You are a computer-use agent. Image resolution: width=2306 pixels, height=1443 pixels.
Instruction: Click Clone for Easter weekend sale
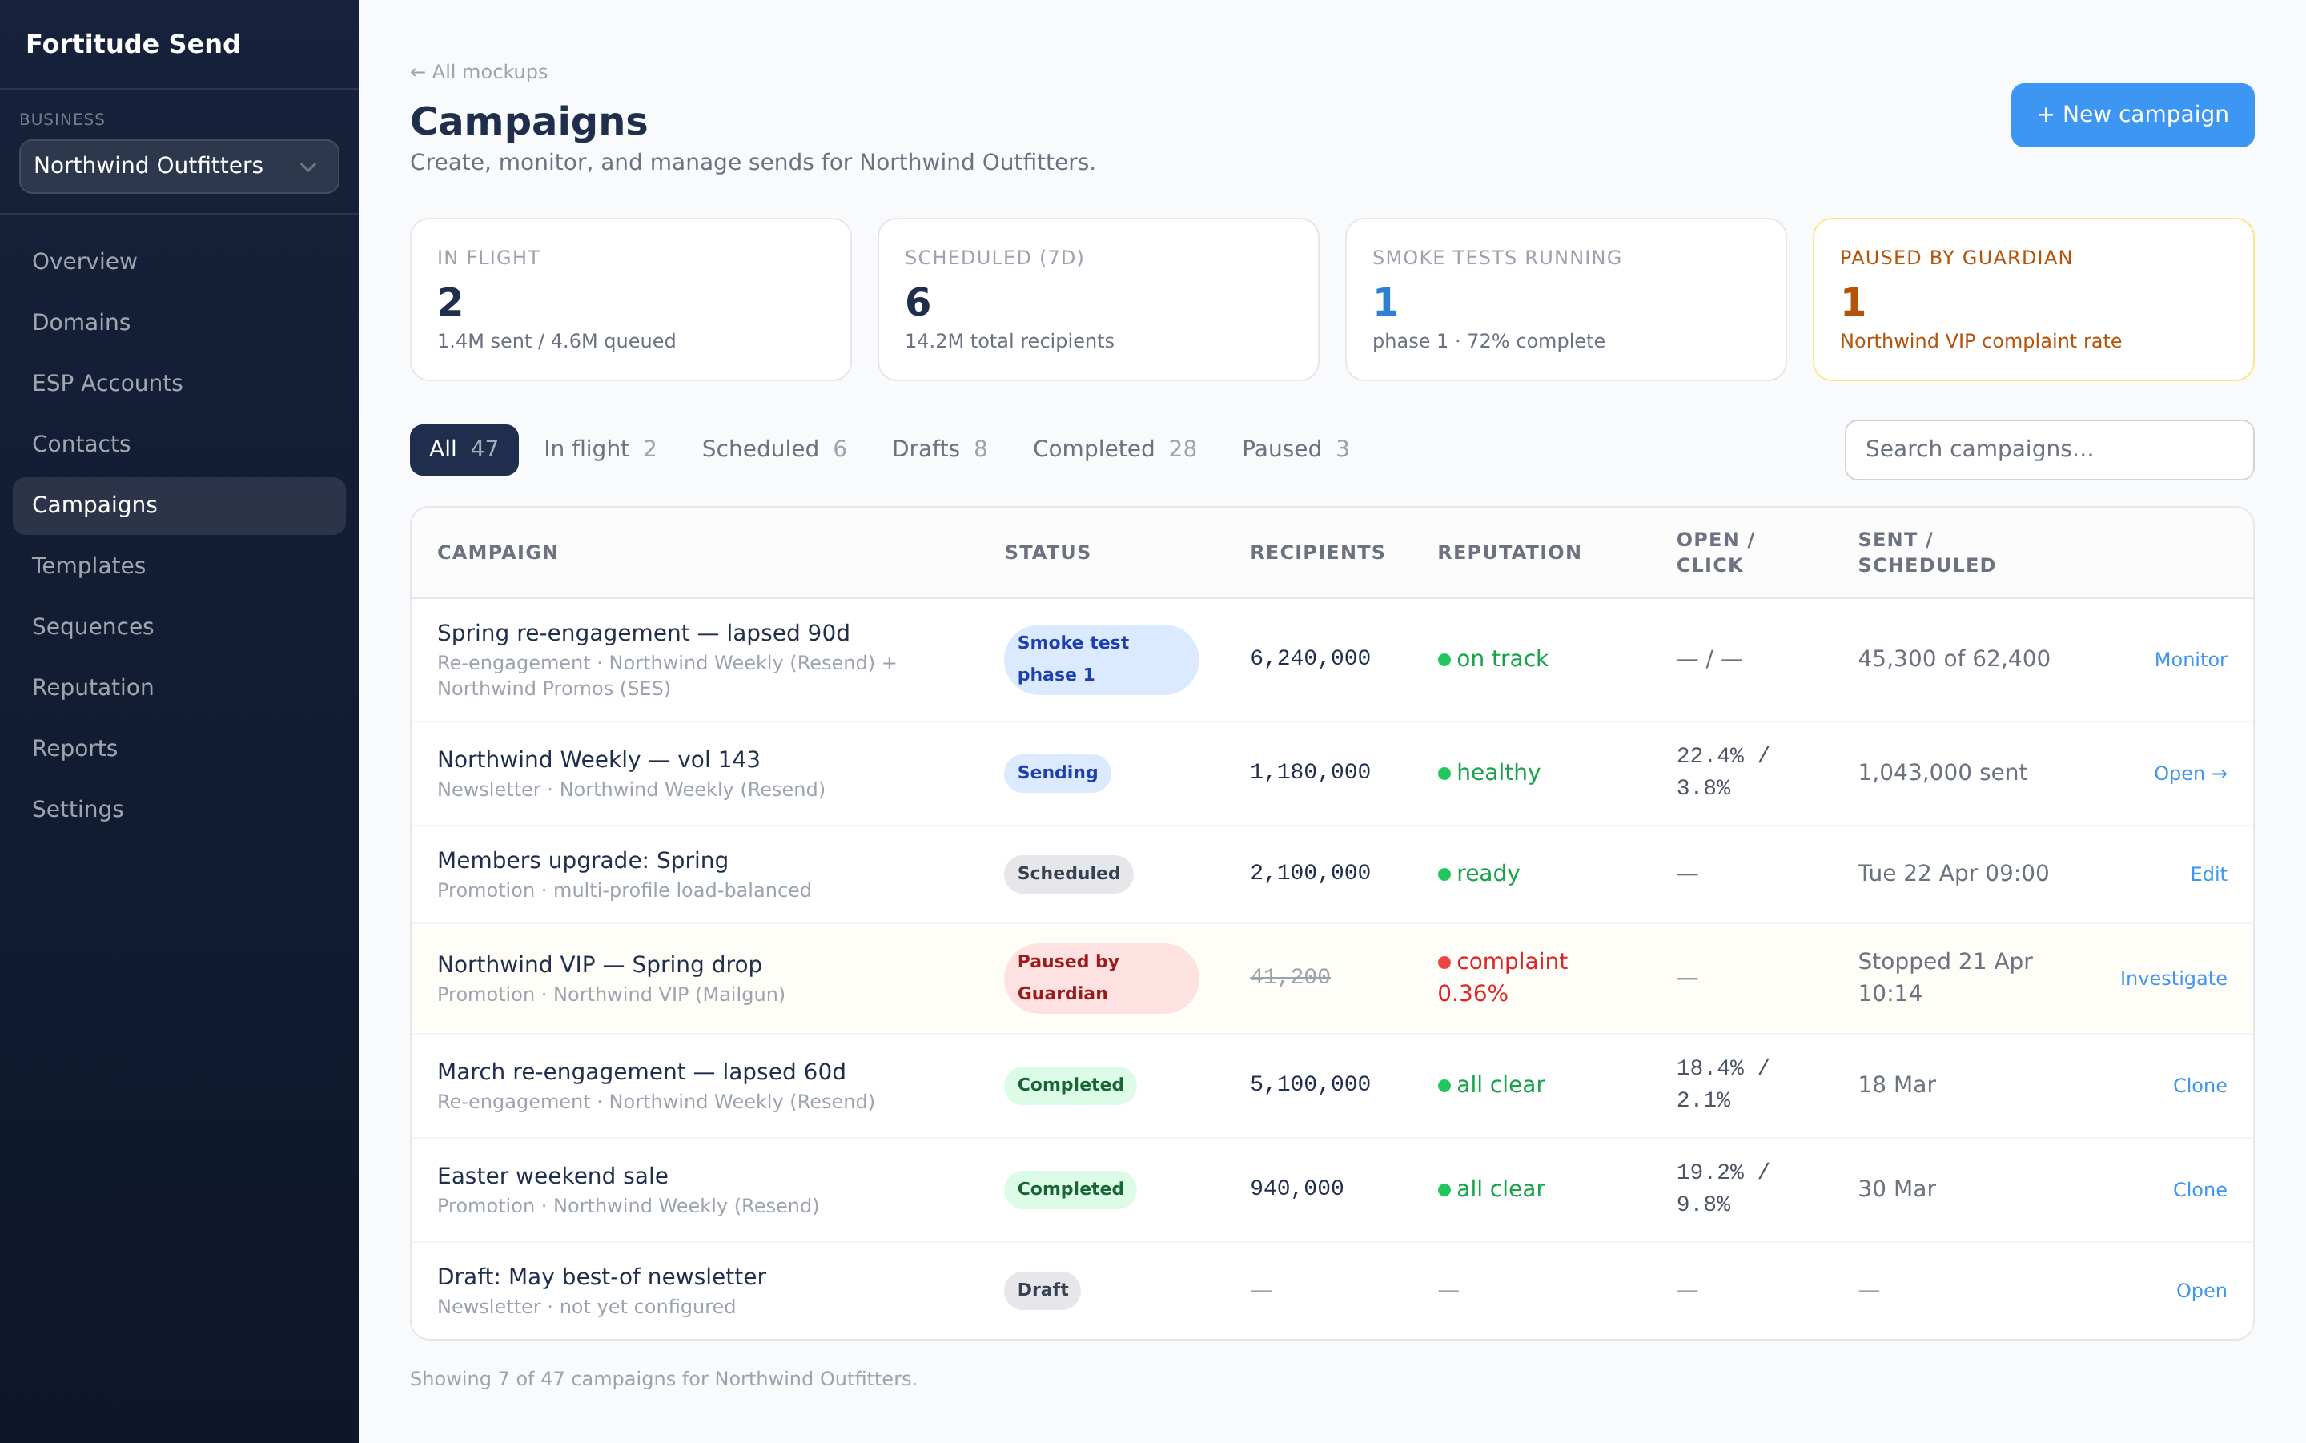coord(2200,1189)
